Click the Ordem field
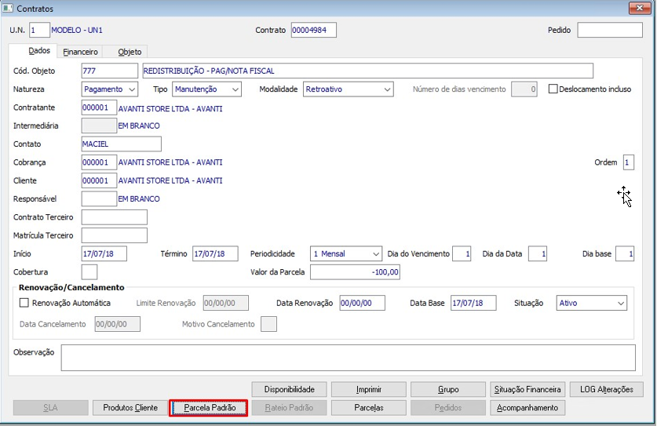 [x=629, y=162]
